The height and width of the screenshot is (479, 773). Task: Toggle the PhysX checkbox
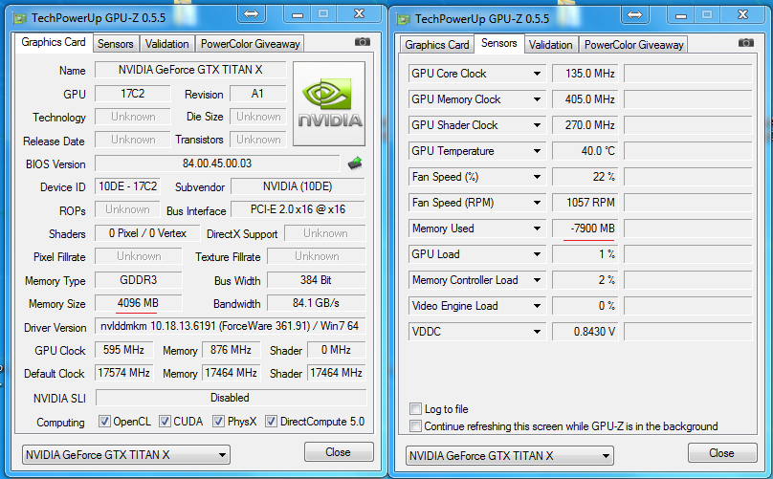click(218, 422)
